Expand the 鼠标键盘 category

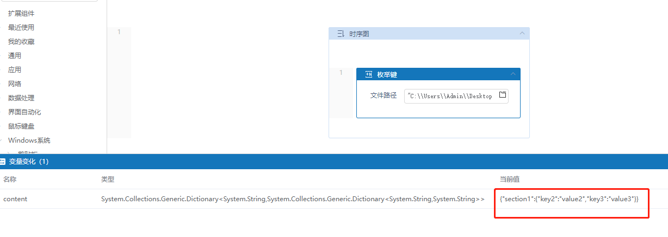(21, 126)
